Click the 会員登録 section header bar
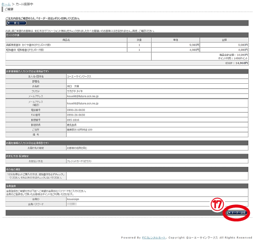 (x=127, y=186)
